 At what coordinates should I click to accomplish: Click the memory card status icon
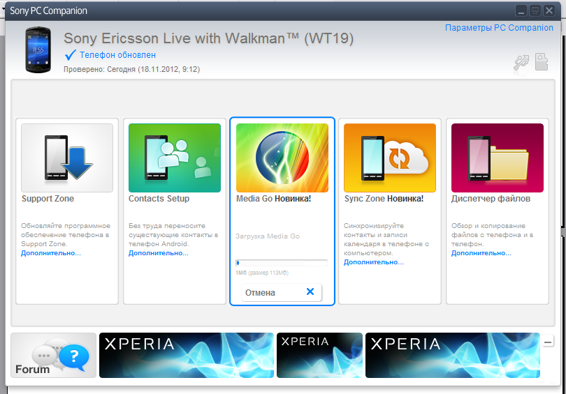coord(542,62)
